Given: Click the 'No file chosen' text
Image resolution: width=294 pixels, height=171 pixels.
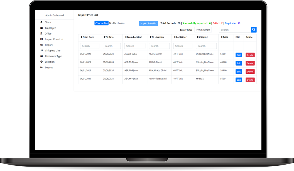Looking at the screenshot, I should [x=117, y=23].
